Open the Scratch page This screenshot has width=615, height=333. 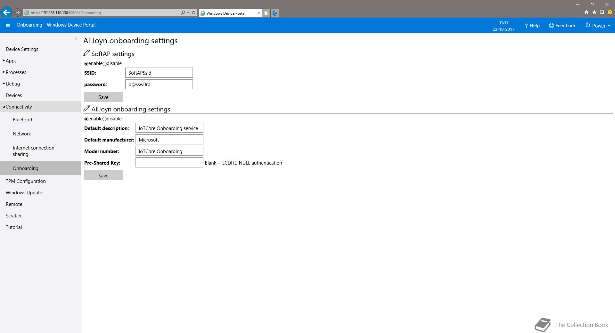click(13, 215)
